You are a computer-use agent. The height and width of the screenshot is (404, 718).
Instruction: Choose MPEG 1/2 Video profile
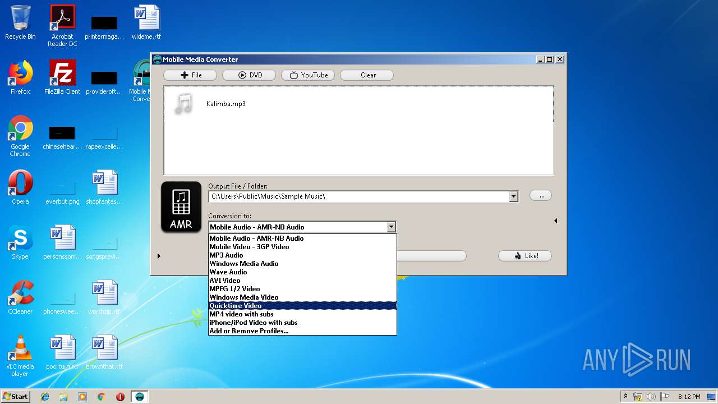coord(302,289)
